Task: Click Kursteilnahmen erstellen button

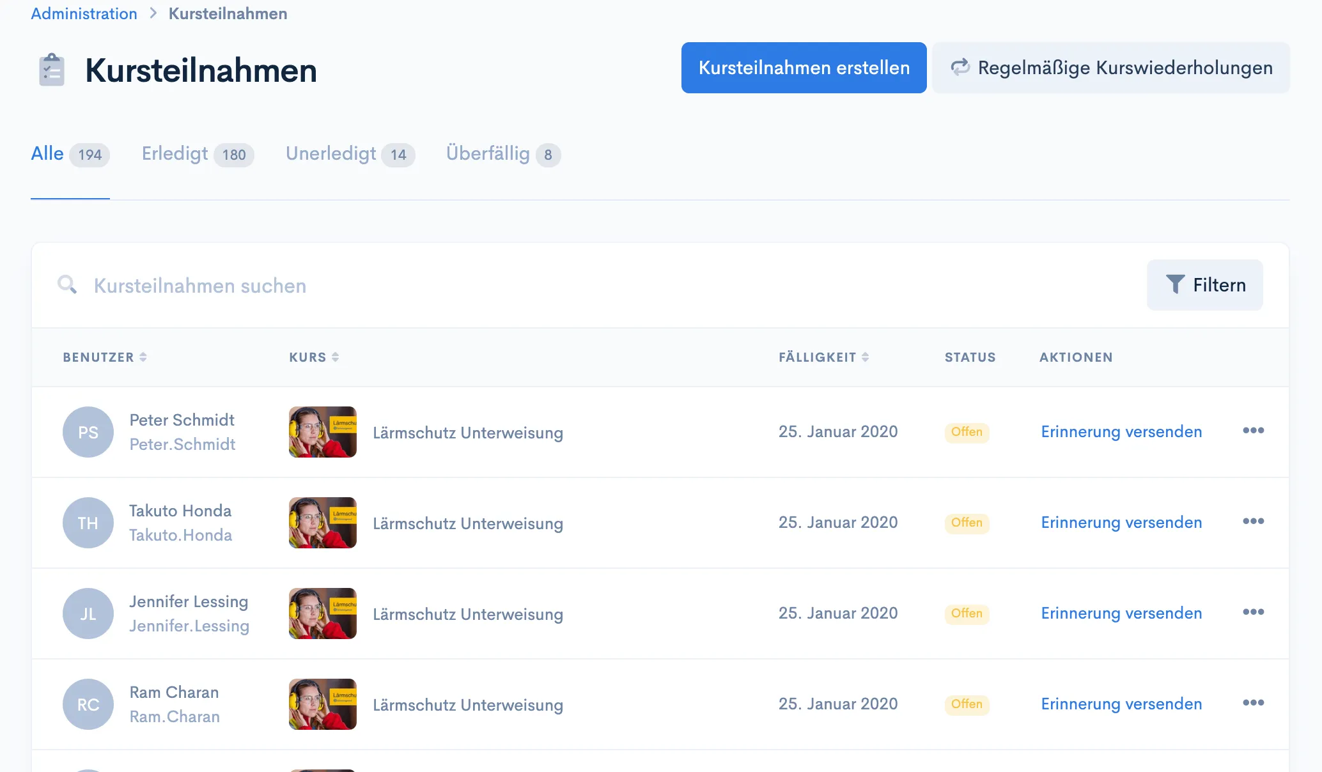Action: [x=804, y=68]
